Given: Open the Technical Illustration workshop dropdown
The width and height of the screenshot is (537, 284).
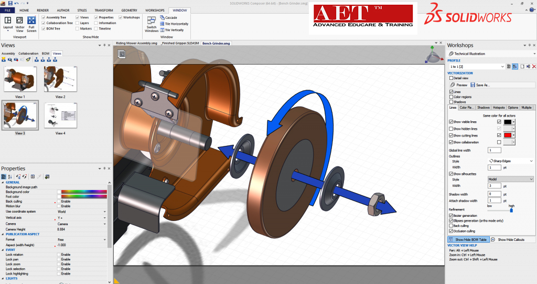Looking at the screenshot, I should tap(532, 54).
